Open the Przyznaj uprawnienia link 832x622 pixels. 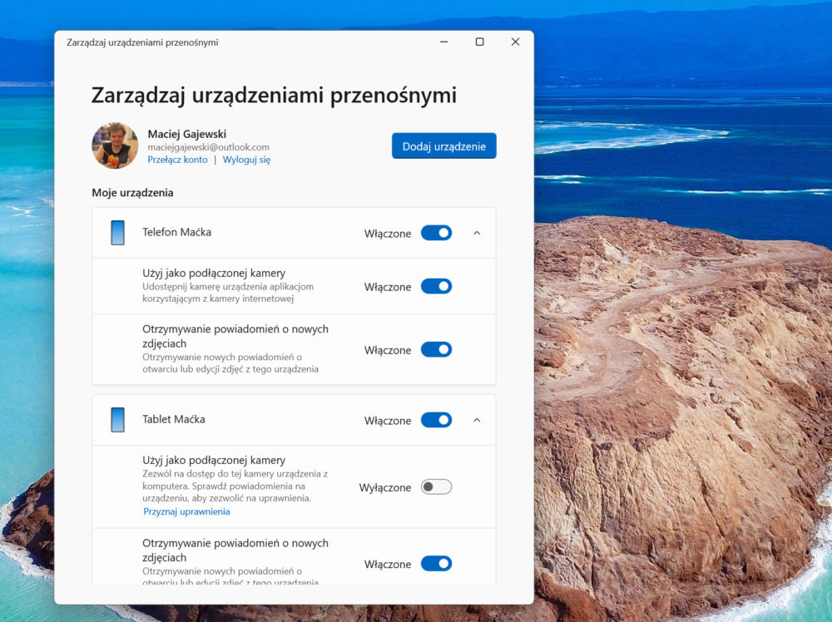coord(186,511)
